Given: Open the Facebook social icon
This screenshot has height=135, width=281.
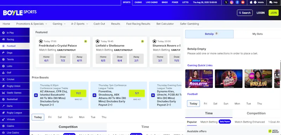Looking at the screenshot, I should tap(237, 2).
